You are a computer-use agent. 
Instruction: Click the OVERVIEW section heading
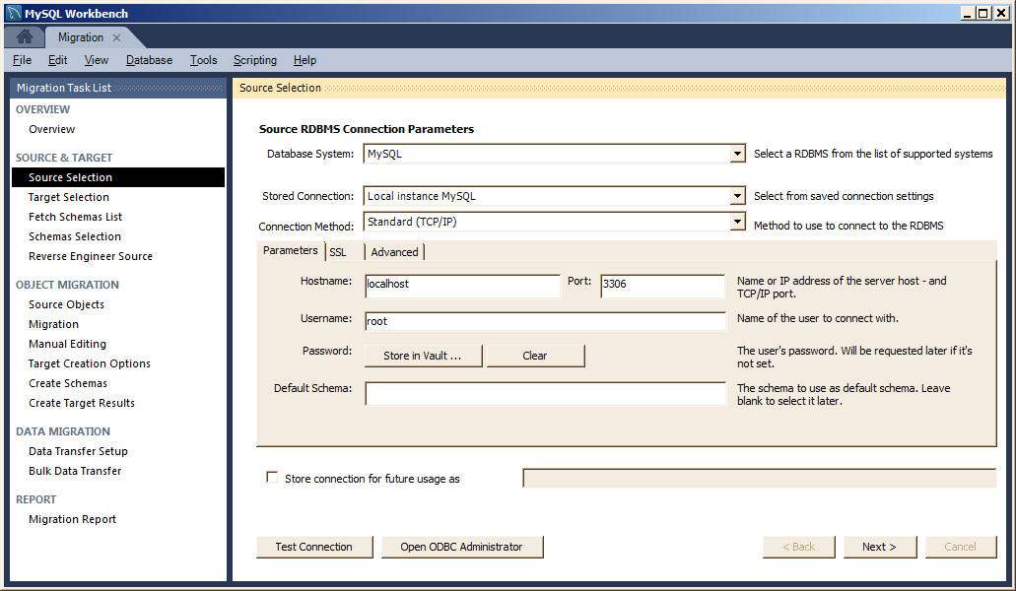pos(42,109)
